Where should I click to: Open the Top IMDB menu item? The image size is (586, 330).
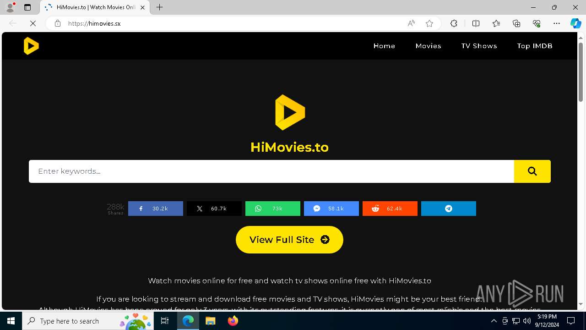[x=535, y=46]
